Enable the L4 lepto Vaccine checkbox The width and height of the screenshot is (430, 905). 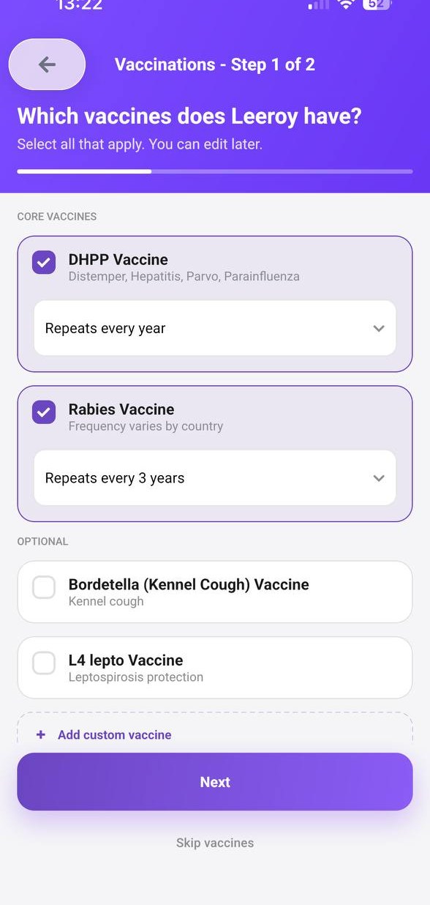44,663
